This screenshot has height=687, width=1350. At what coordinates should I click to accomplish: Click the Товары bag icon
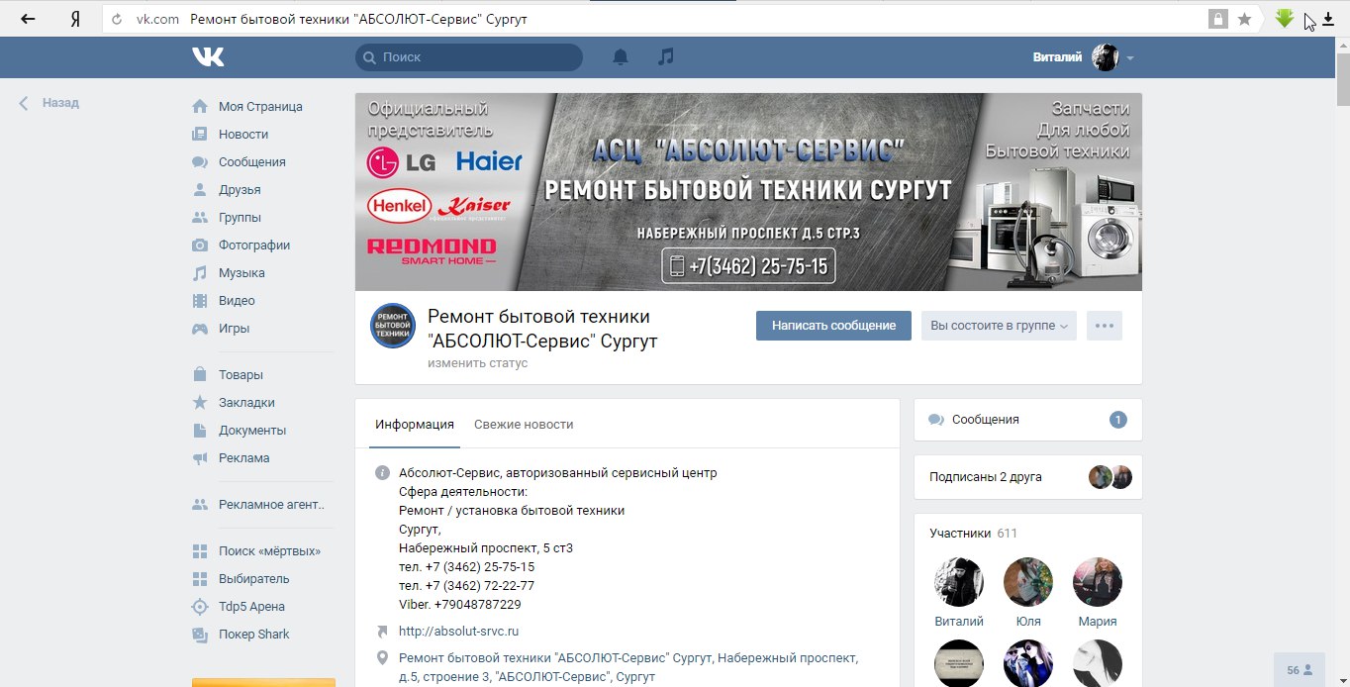[x=200, y=375]
